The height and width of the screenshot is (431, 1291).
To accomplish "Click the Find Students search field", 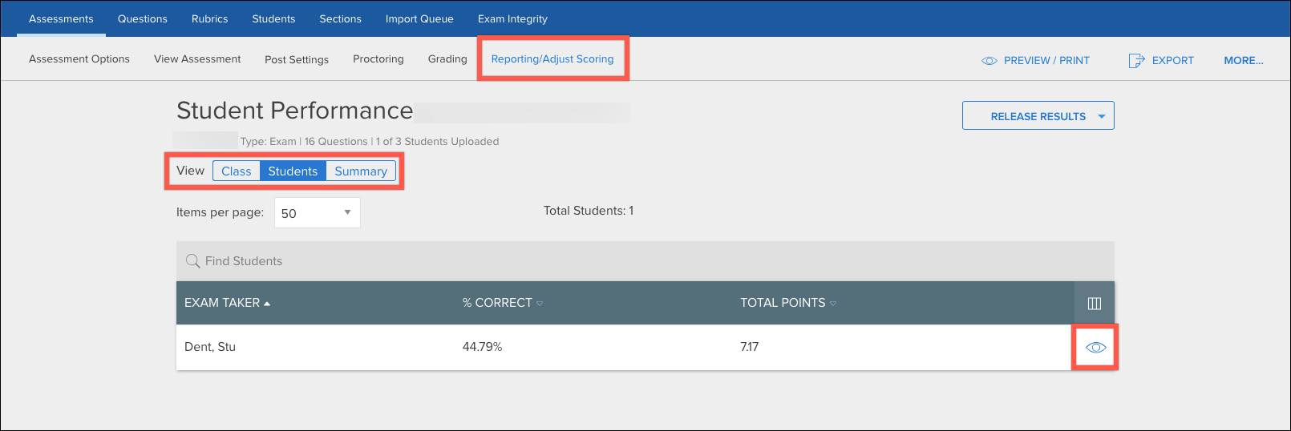I will click(x=645, y=261).
